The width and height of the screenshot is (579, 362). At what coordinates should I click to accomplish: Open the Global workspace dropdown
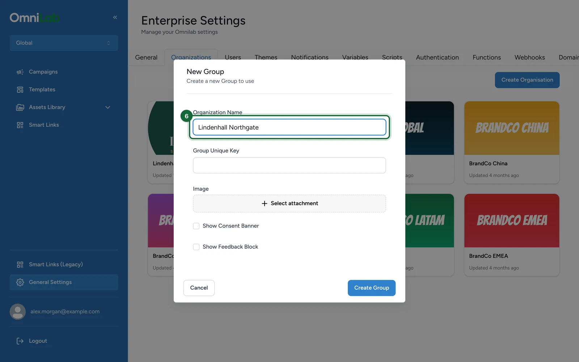pyautogui.click(x=64, y=43)
